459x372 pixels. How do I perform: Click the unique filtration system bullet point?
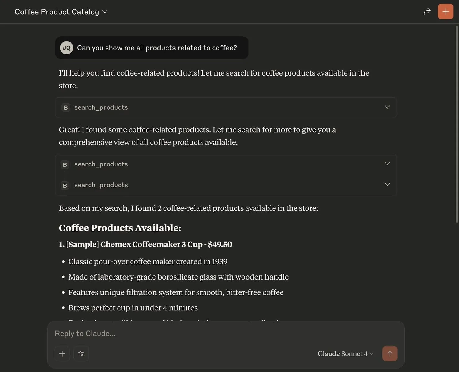pyautogui.click(x=176, y=292)
